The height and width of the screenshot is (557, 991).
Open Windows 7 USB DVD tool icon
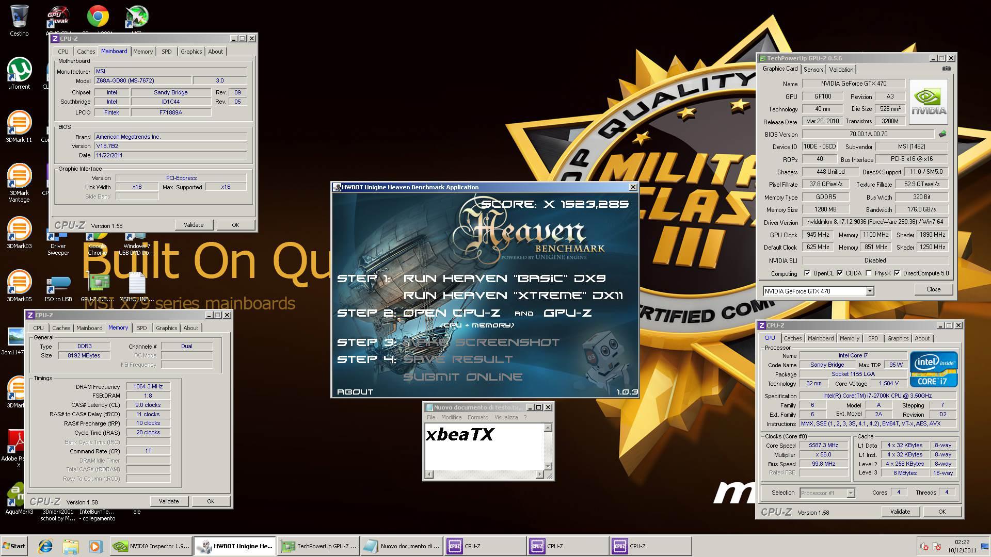137,243
